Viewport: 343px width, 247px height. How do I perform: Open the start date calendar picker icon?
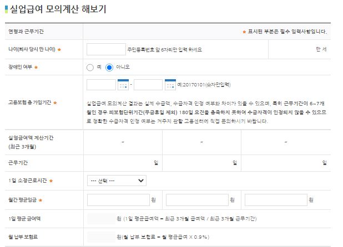click(x=123, y=85)
